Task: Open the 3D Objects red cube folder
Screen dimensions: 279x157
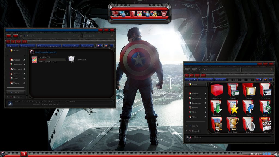Action: [217, 90]
